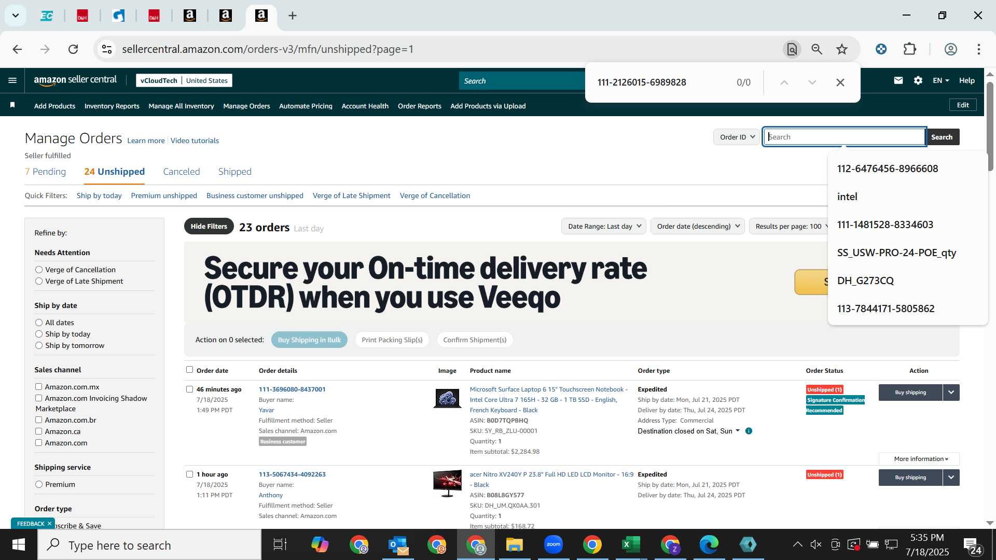Screen dimensions: 996x560
Task: Click the site information icon in address bar
Action: click(107, 49)
